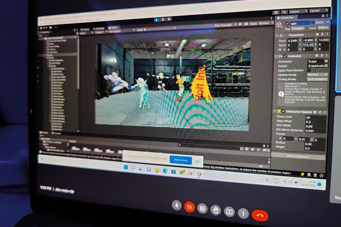Click the Inspector lock icon

coord(323,15)
